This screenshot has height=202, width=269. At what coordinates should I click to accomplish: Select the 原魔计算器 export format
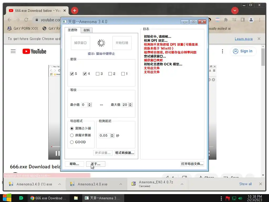(x=80, y=135)
